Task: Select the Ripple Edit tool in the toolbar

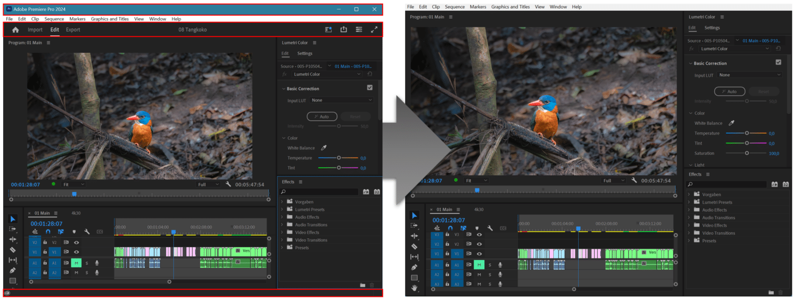Action: pos(13,239)
